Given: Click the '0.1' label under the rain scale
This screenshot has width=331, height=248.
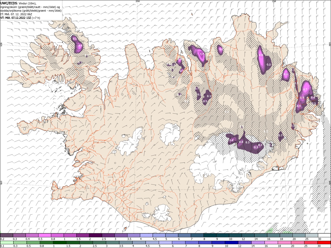Looking at the screenshot, I should point(3,246).
